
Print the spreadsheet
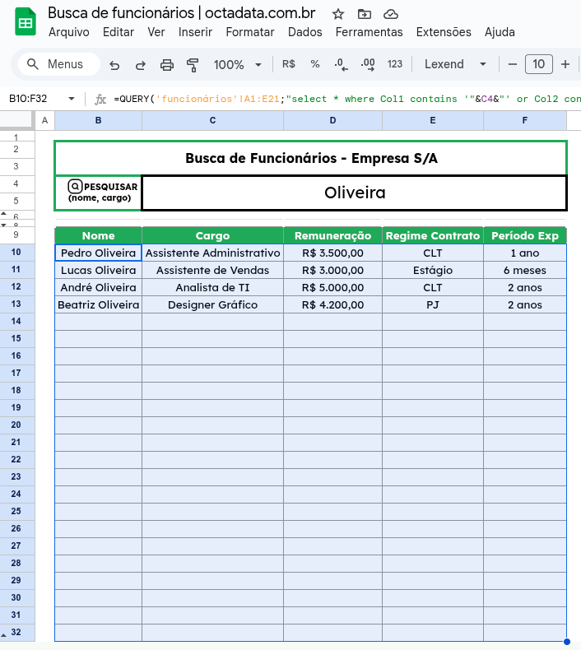click(x=167, y=65)
